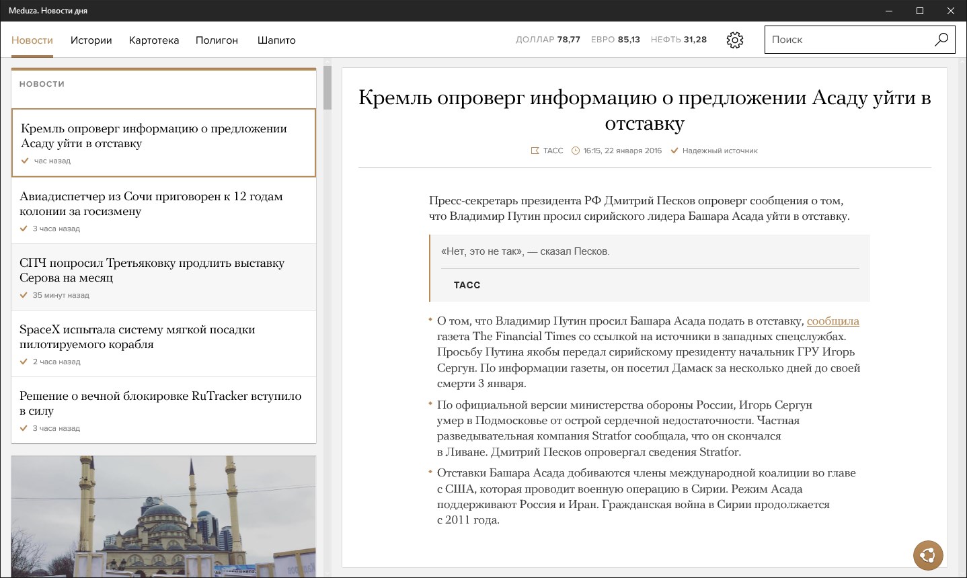This screenshot has width=967, height=578.
Task: Click the Надежный источник label
Action: [720, 151]
